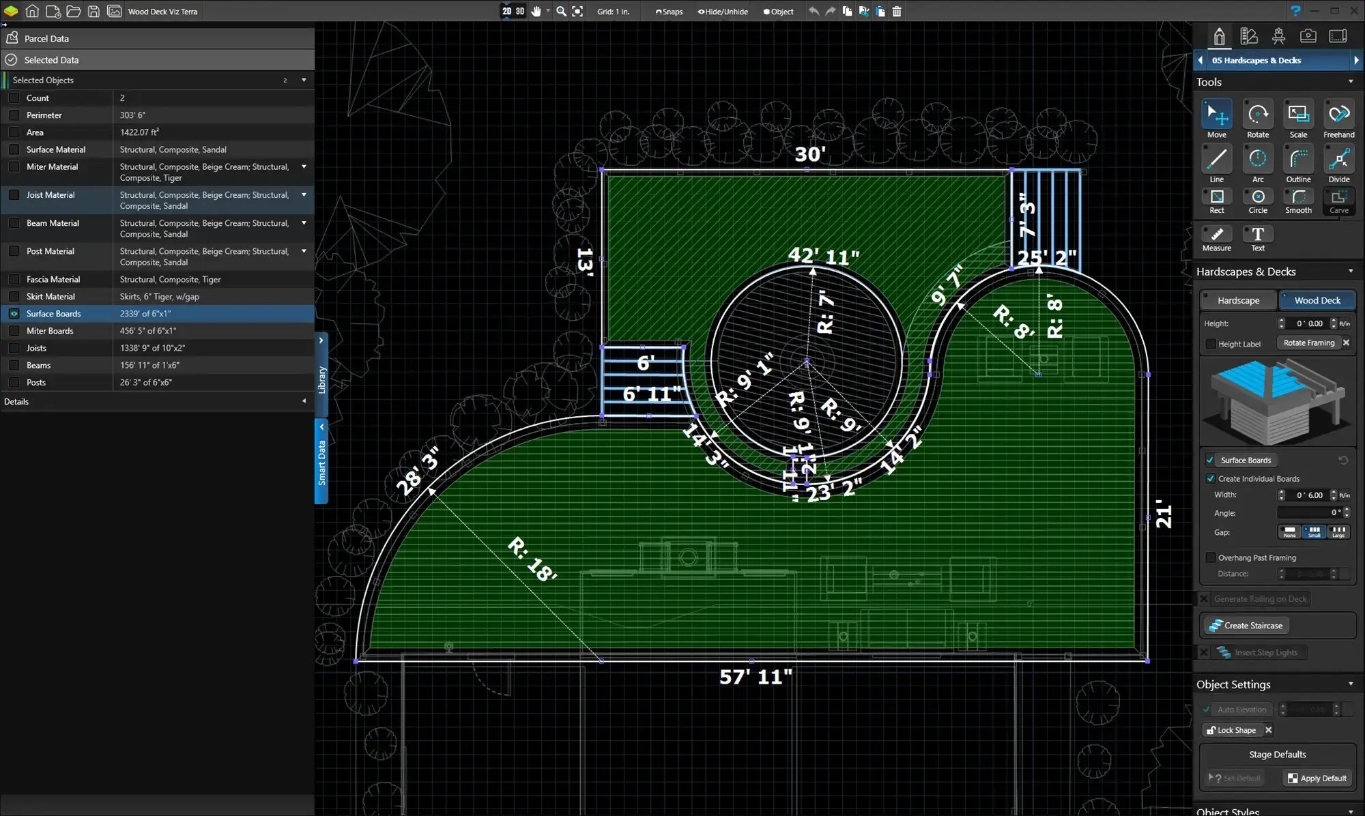Viewport: 1365px width, 816px height.
Task: Click the Zoom to fit icon
Action: tap(577, 11)
